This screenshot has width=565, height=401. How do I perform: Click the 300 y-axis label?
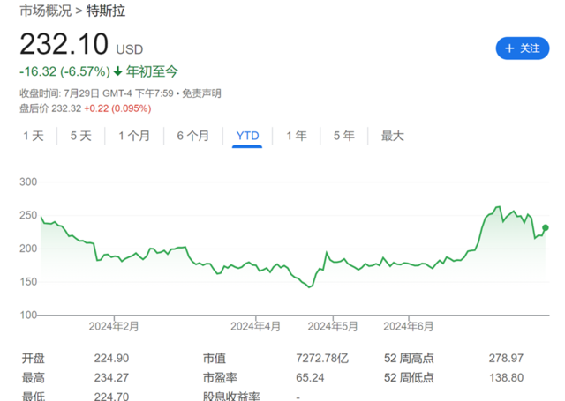[28, 182]
